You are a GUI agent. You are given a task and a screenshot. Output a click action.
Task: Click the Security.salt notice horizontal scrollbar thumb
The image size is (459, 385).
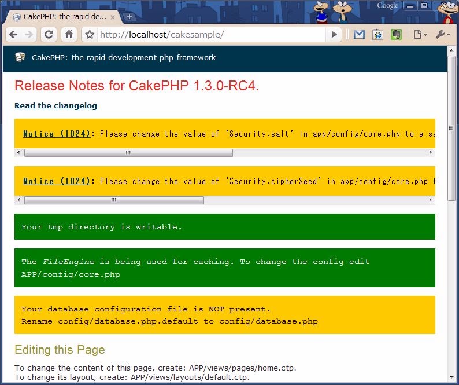pos(128,153)
